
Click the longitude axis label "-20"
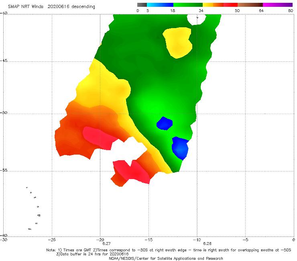(x=100, y=240)
